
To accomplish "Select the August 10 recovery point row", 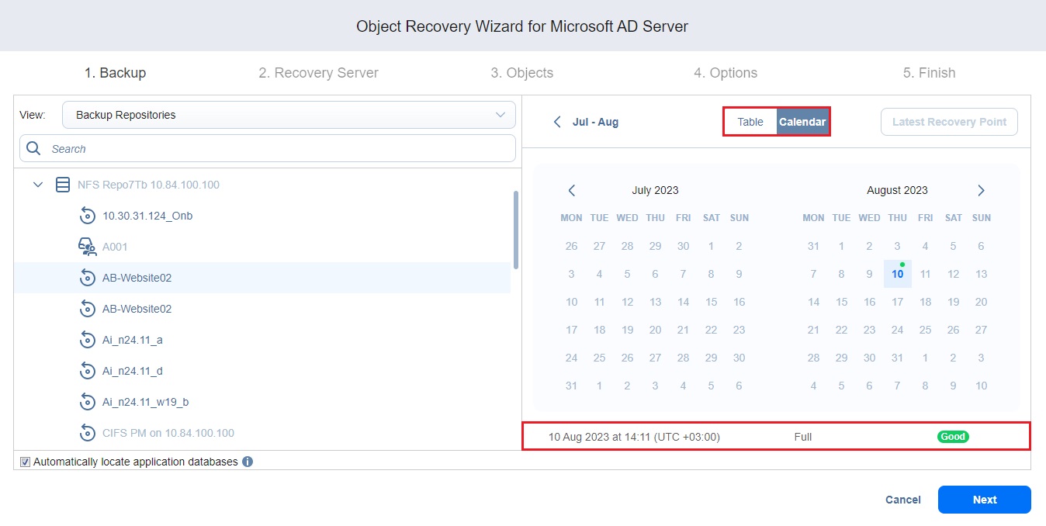I will click(776, 436).
